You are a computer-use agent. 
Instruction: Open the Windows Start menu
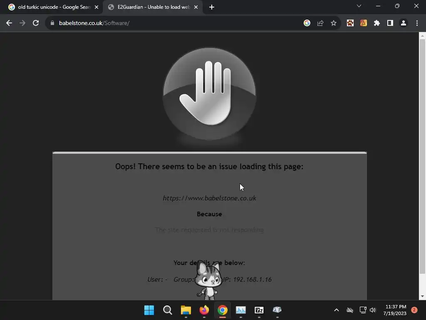[149, 310]
